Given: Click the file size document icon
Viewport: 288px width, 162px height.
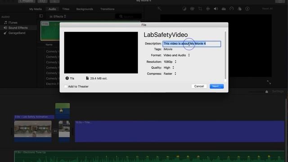Looking at the screenshot, I should coord(87,78).
